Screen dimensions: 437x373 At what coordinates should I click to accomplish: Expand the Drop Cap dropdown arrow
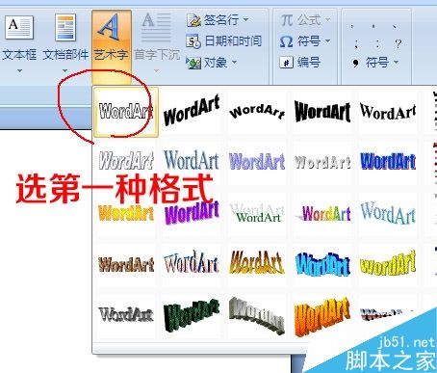tap(157, 70)
